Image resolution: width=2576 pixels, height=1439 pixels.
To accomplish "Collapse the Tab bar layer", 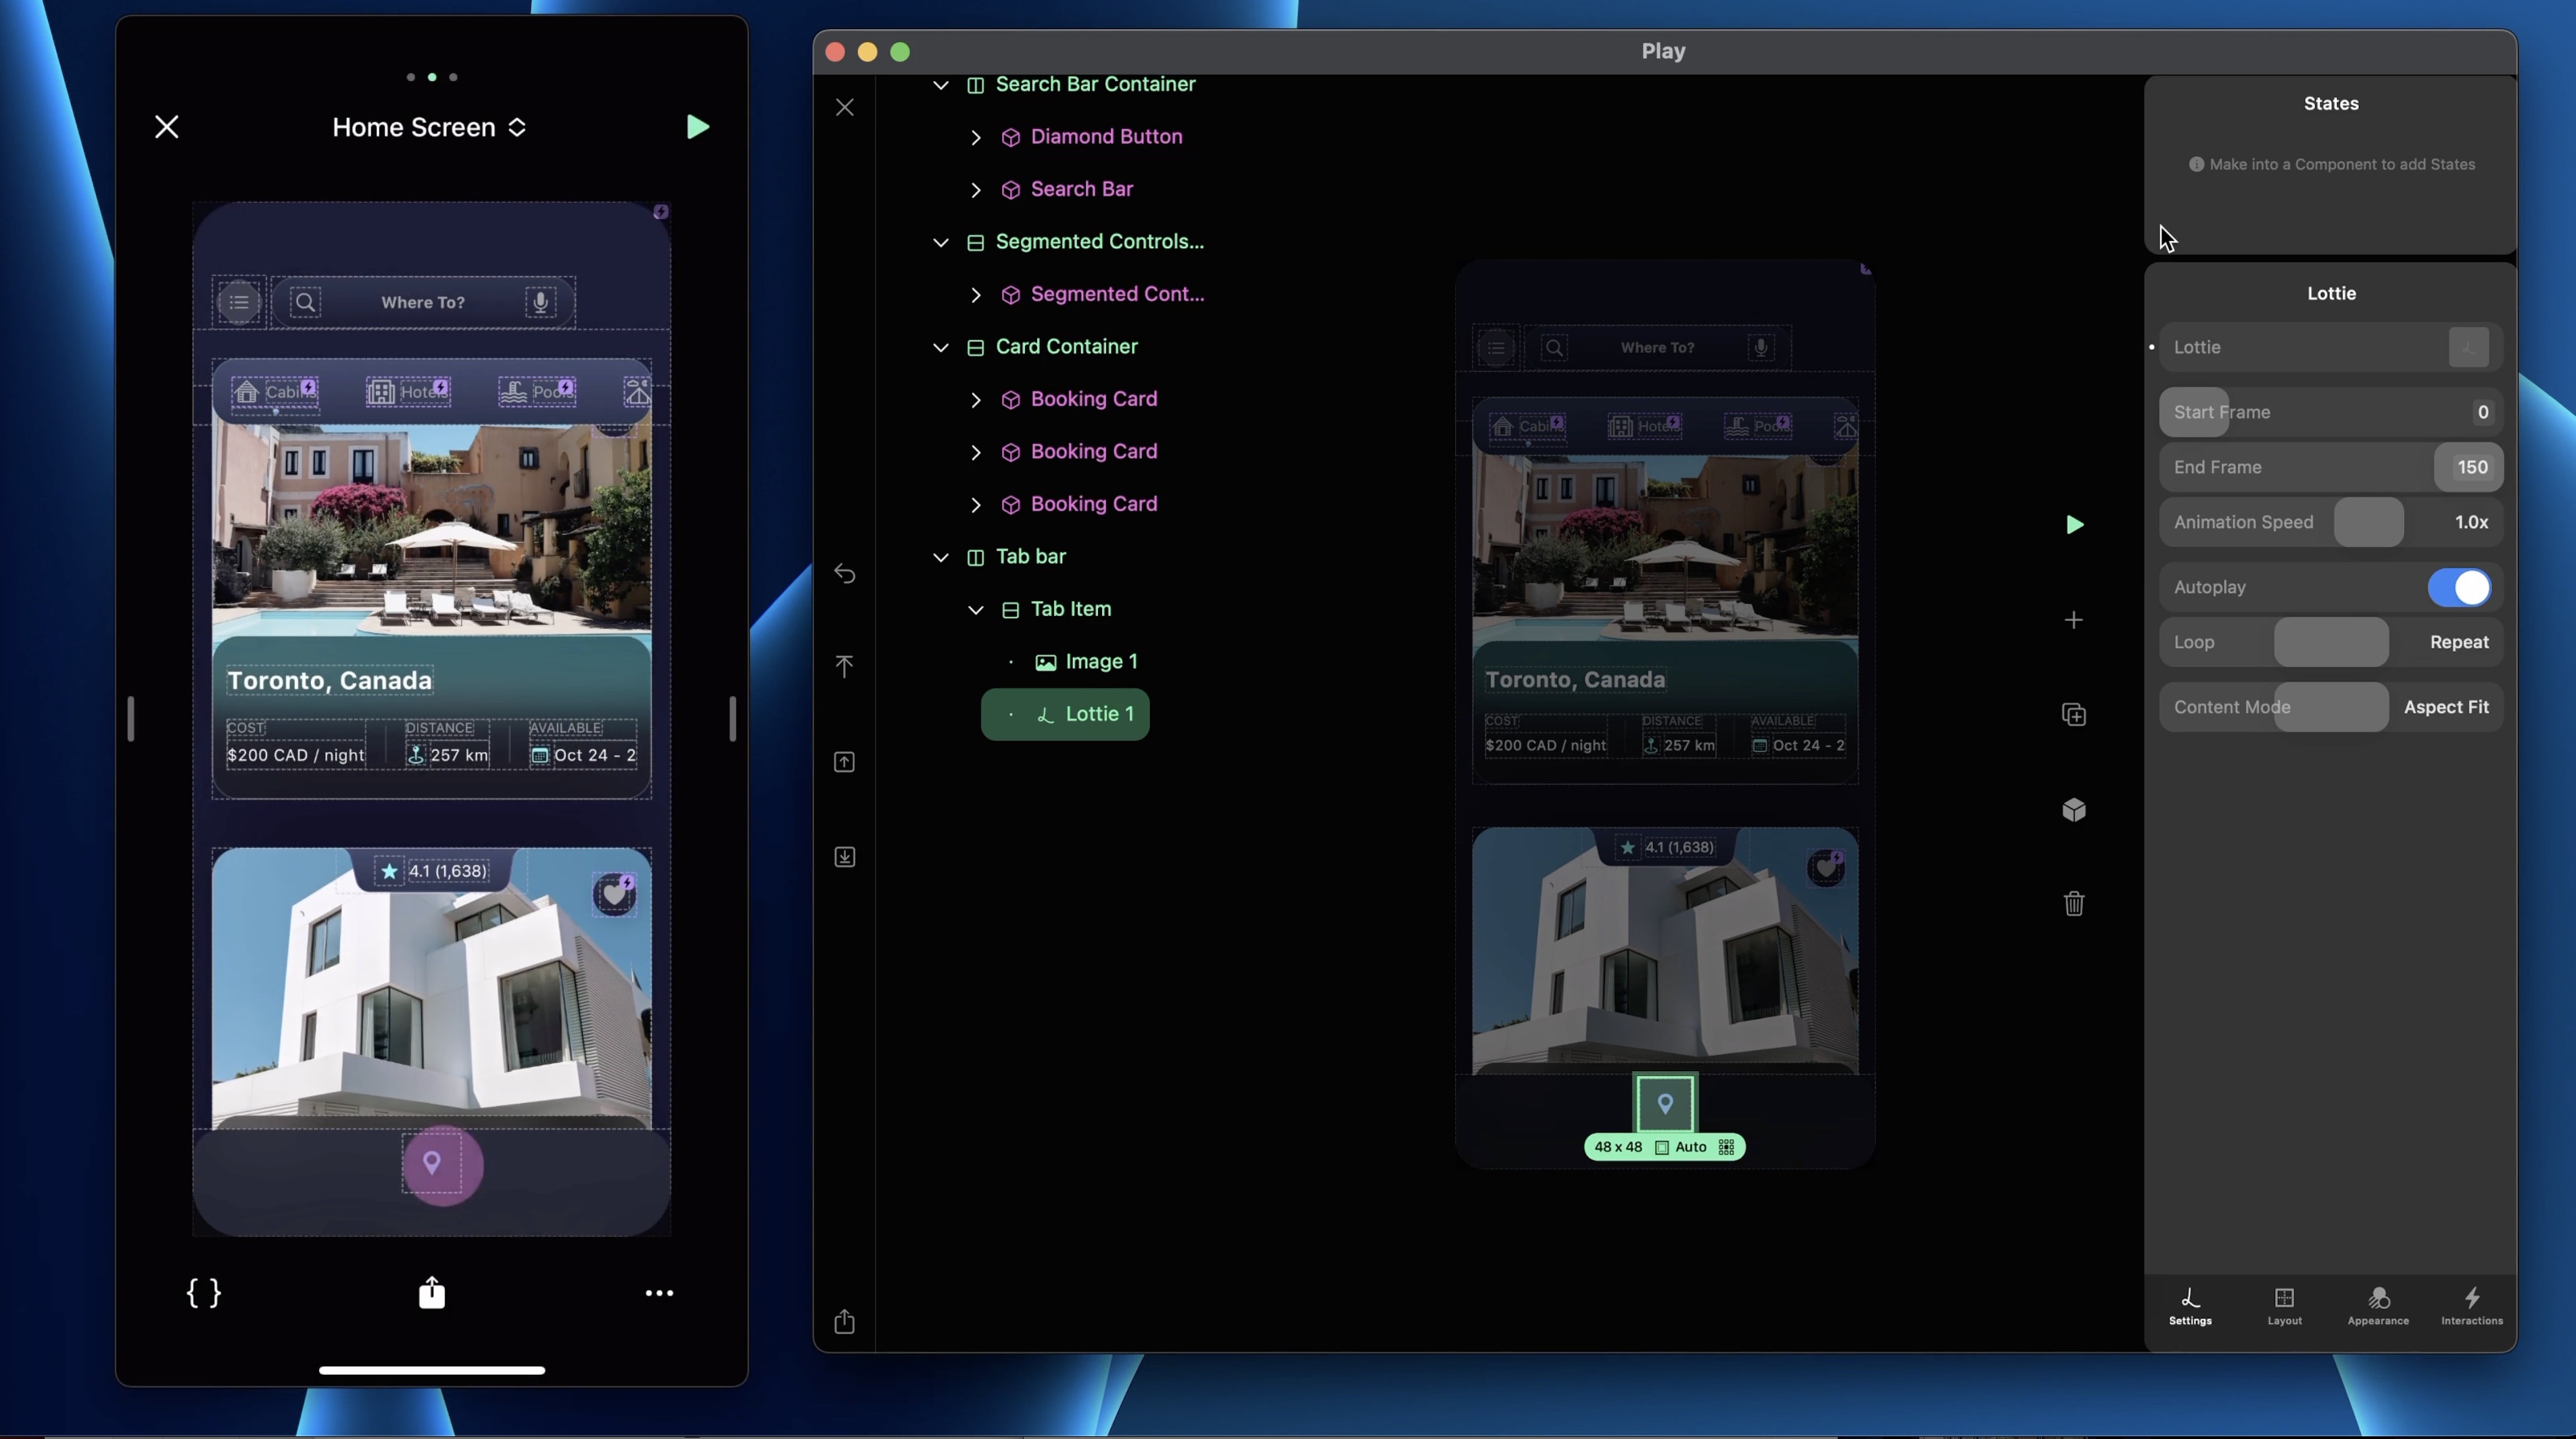I will tap(941, 557).
